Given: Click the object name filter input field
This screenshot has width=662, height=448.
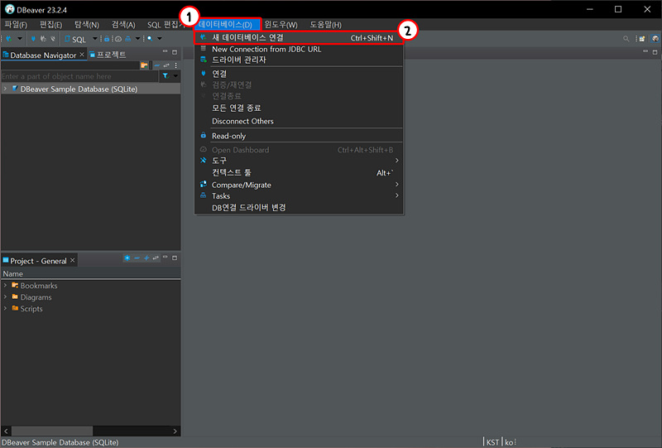Looking at the screenshot, I should [x=79, y=76].
